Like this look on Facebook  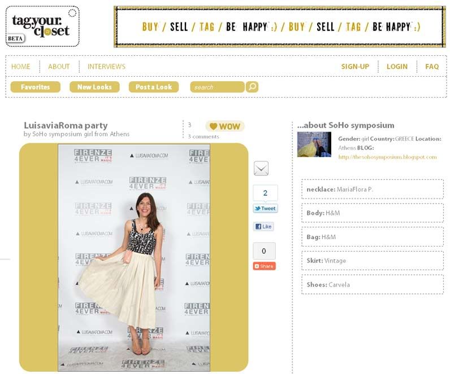click(263, 227)
